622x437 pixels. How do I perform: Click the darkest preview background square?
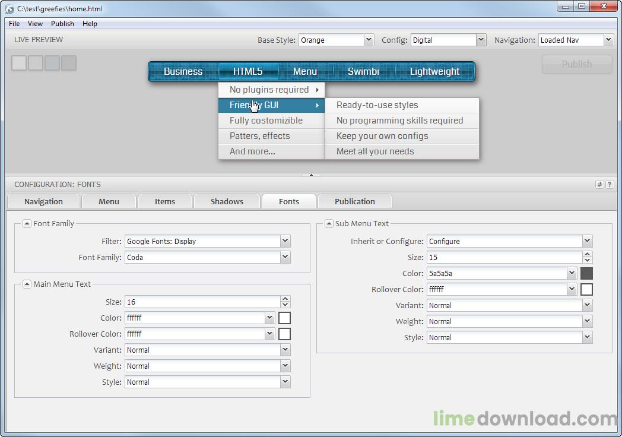pyautogui.click(x=69, y=63)
